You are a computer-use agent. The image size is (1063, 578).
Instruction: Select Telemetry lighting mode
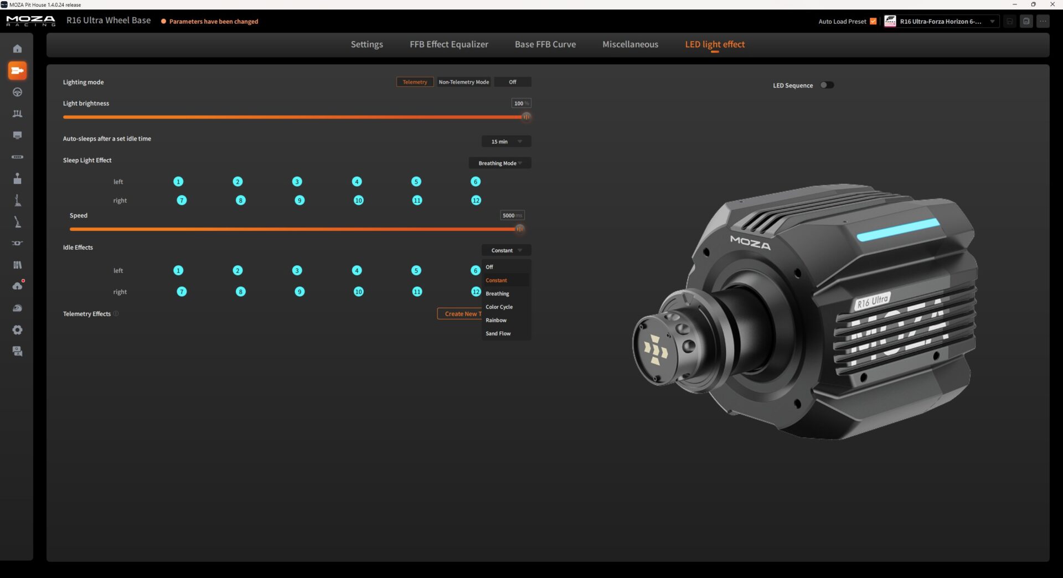point(415,82)
